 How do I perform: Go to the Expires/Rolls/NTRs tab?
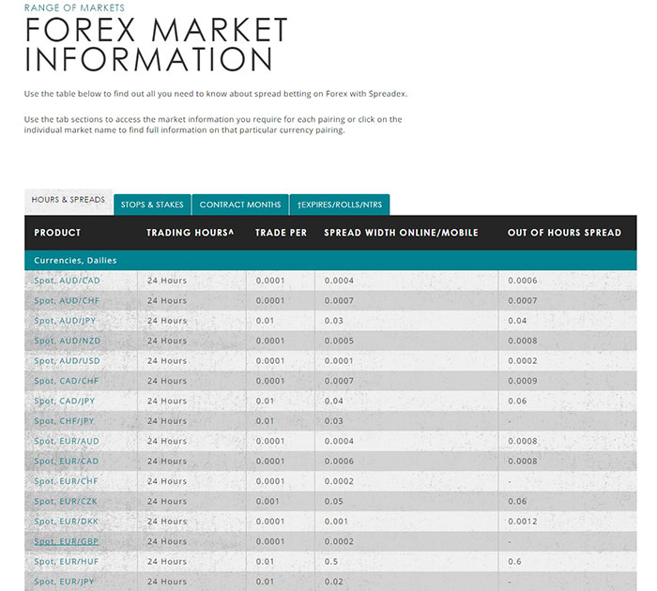339,205
